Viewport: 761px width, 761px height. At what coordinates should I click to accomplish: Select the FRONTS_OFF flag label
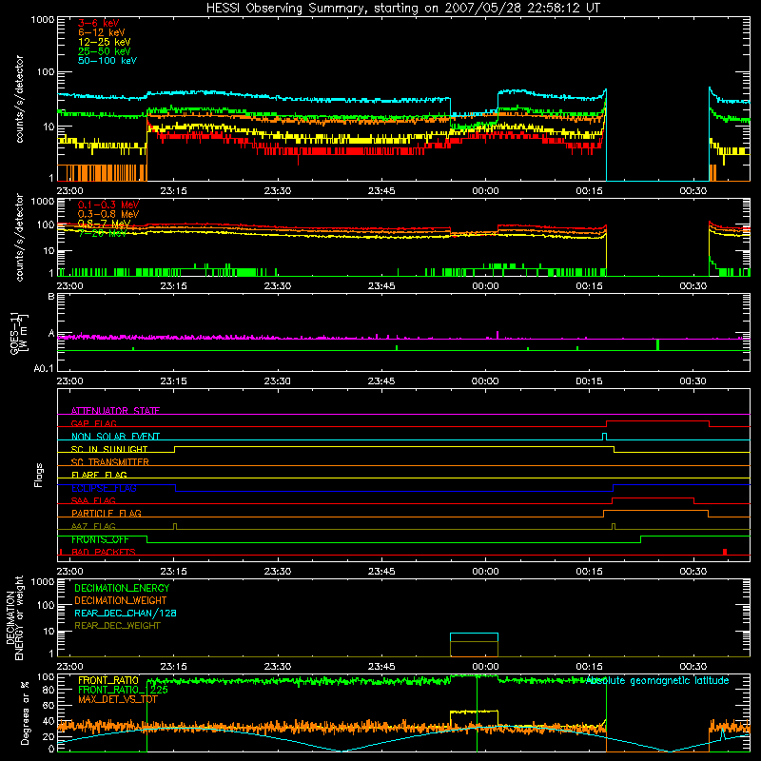100,539
